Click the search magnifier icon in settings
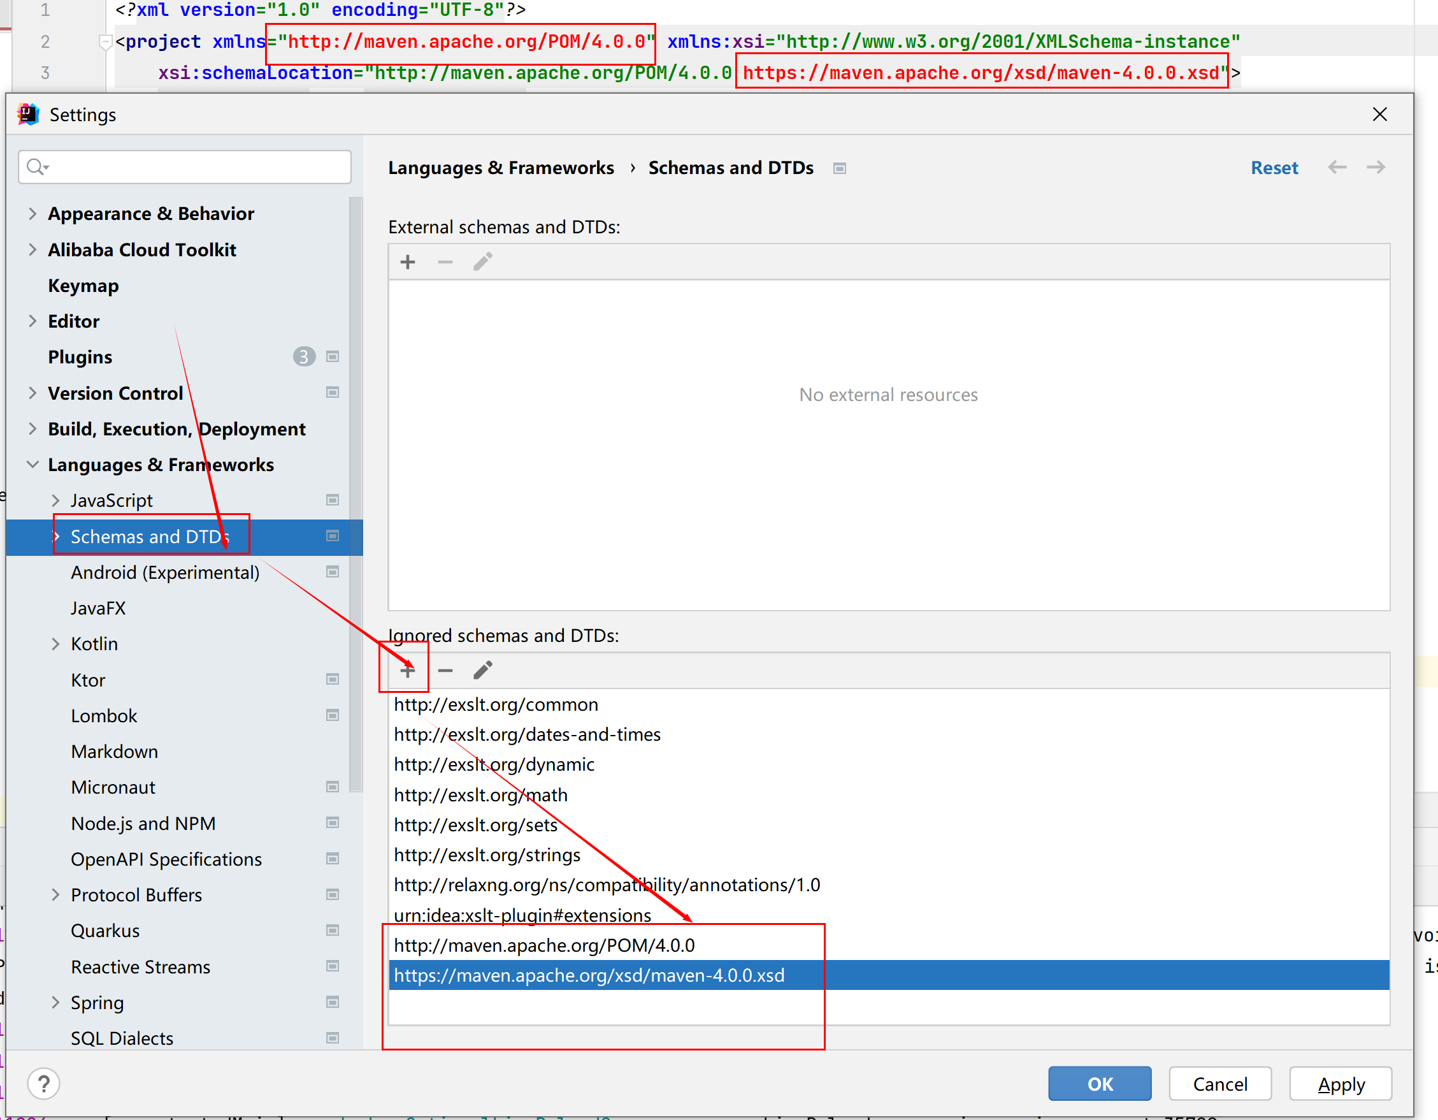Screen dimensions: 1438x1120 (x=36, y=168)
